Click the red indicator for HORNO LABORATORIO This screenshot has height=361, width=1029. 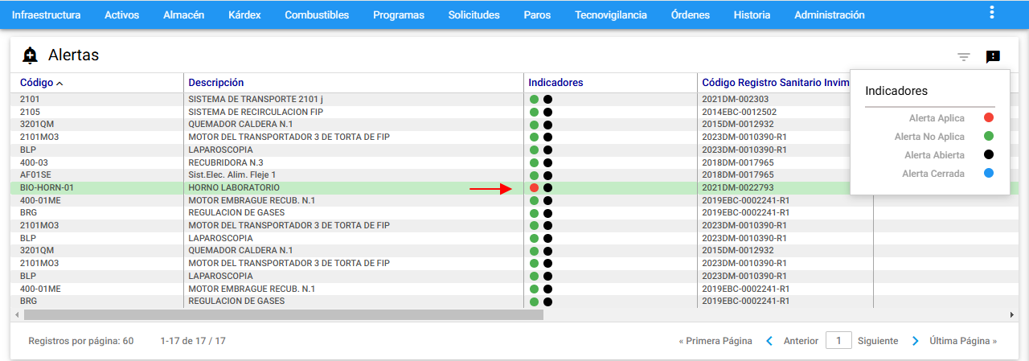535,187
